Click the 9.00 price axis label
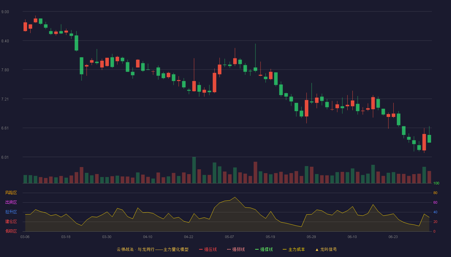Image resolution: width=451 pixels, height=257 pixels. (5, 12)
